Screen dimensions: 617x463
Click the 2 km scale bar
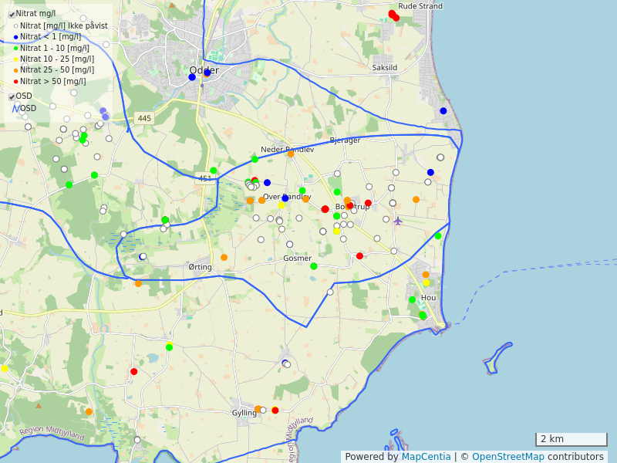(571, 439)
